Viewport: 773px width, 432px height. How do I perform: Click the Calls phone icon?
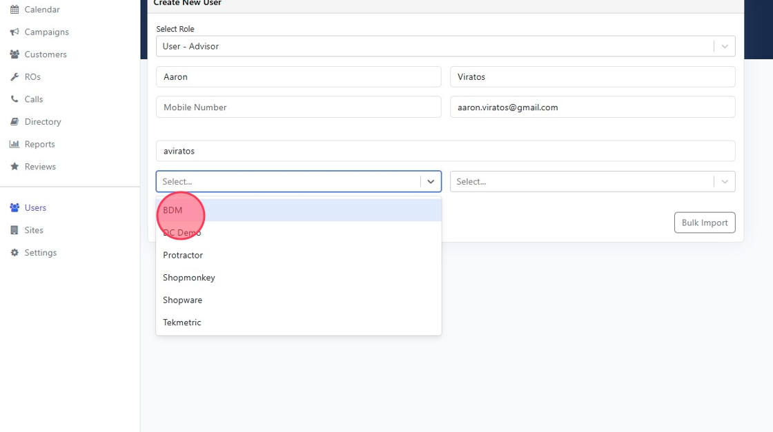[x=14, y=99]
